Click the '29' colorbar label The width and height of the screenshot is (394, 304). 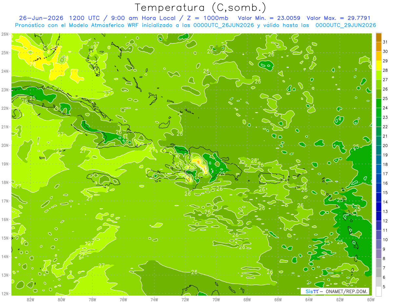(x=385, y=61)
